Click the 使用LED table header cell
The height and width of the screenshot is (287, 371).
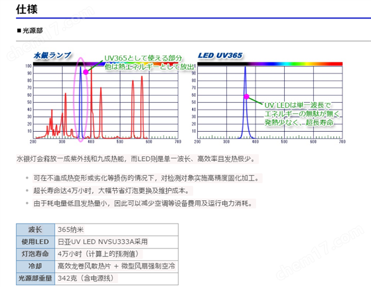(36, 242)
